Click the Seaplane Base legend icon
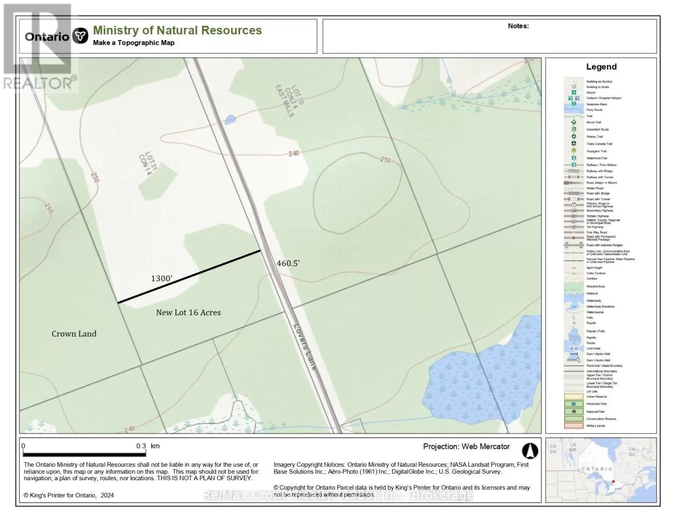Image resolution: width=676 pixels, height=522 pixels. 574,104
